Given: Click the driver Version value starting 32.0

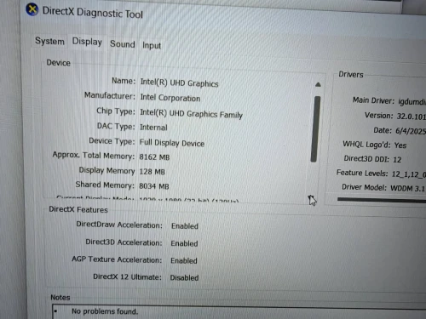Looking at the screenshot, I should [x=412, y=117].
